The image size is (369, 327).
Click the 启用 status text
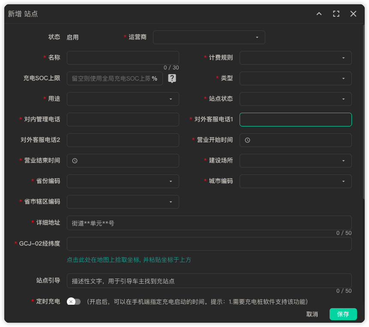(x=72, y=37)
